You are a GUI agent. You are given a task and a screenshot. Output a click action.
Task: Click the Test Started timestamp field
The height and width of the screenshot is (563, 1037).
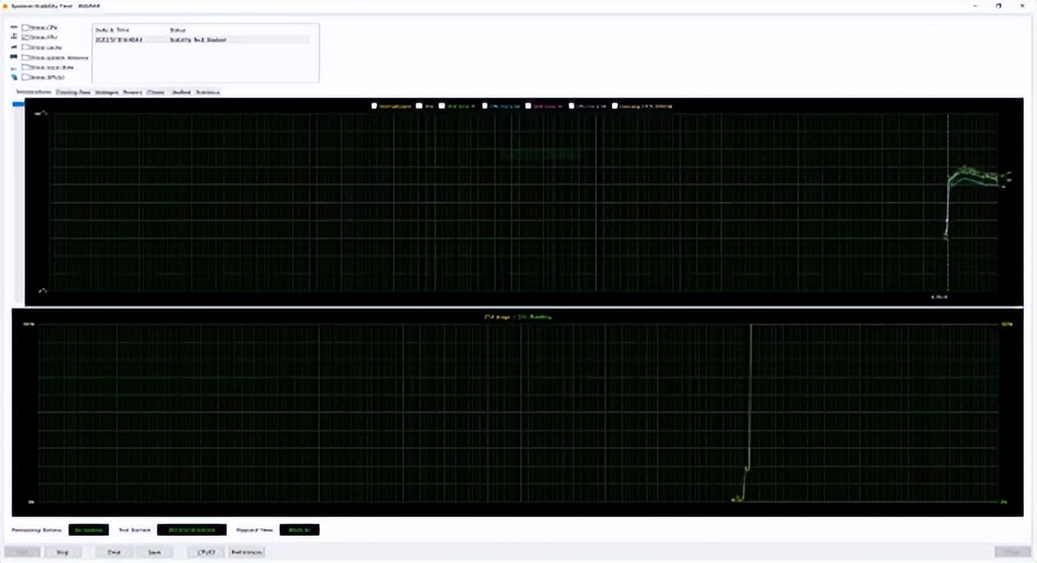point(192,530)
